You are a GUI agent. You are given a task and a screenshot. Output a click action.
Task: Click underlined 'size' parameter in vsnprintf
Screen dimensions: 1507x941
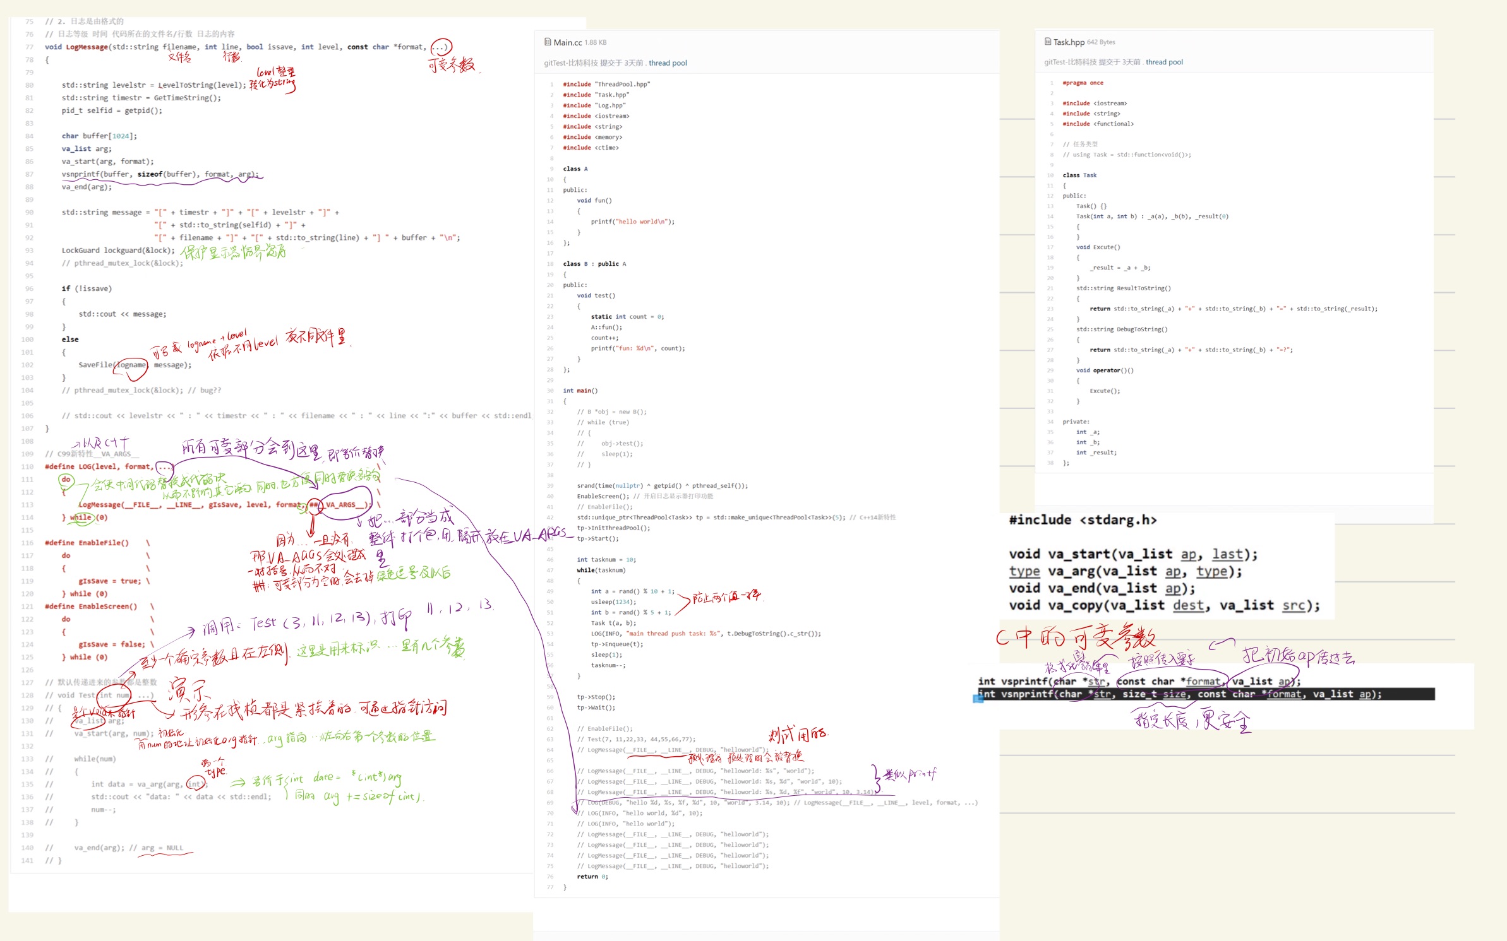(1174, 694)
